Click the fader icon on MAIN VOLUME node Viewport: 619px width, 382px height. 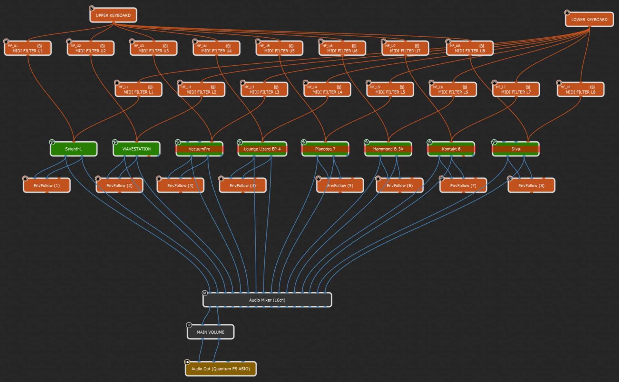tap(189, 325)
